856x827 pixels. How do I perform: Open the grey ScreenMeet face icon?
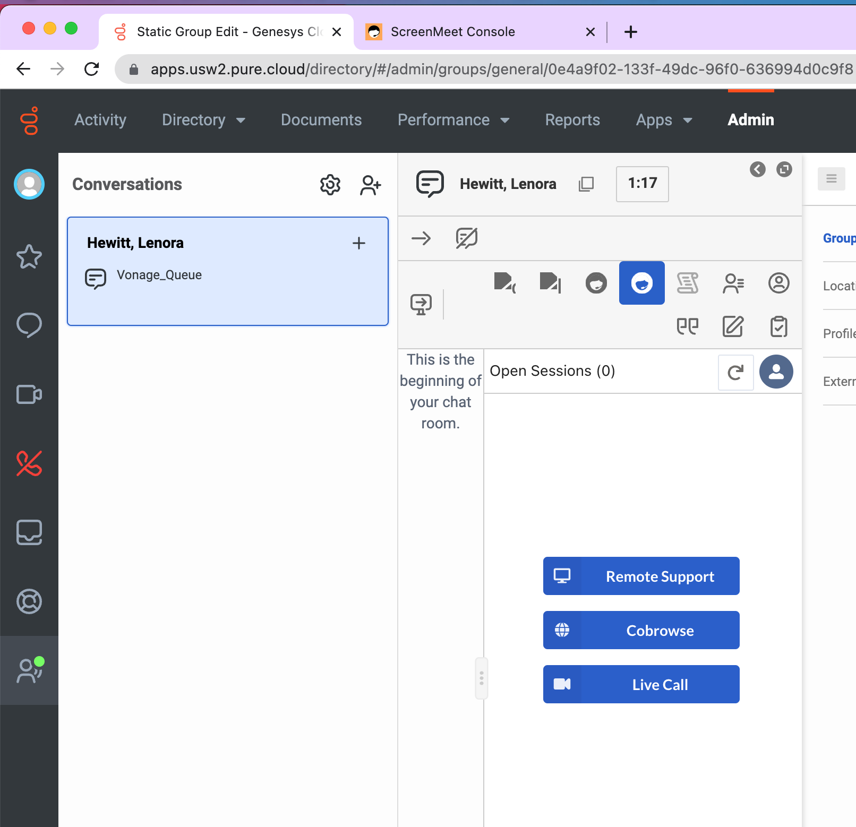click(x=596, y=283)
